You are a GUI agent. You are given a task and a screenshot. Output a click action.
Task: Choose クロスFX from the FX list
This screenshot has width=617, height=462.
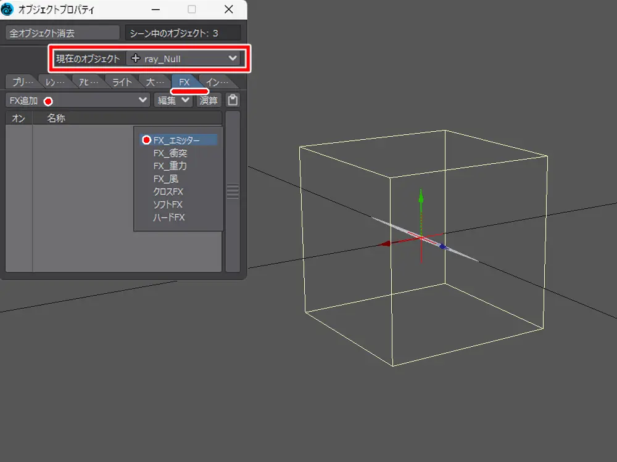coord(168,192)
